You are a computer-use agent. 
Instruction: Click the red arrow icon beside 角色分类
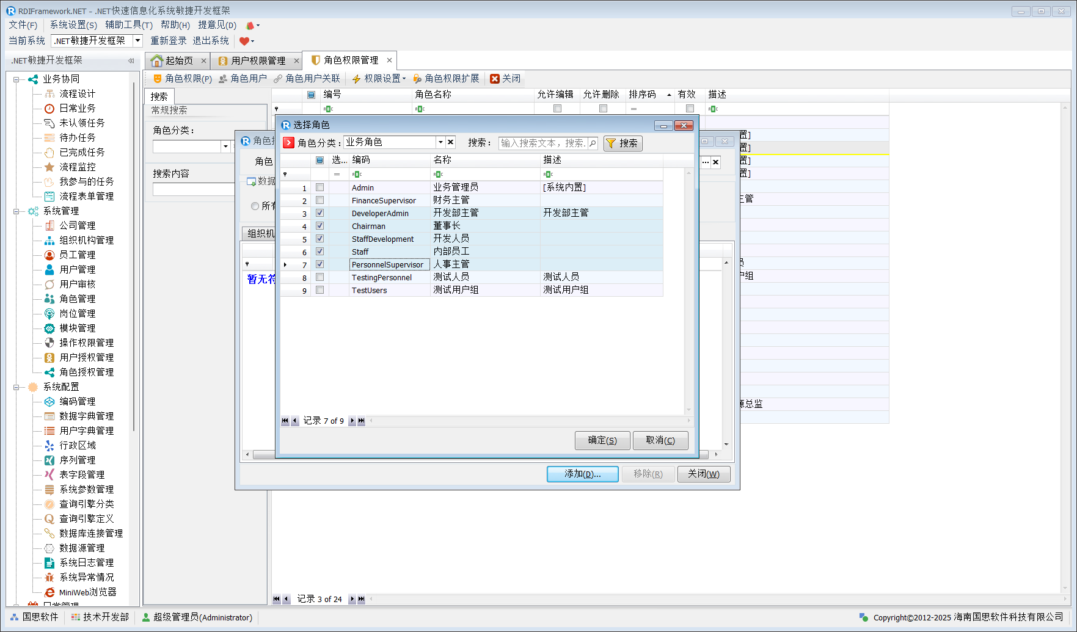pyautogui.click(x=288, y=143)
